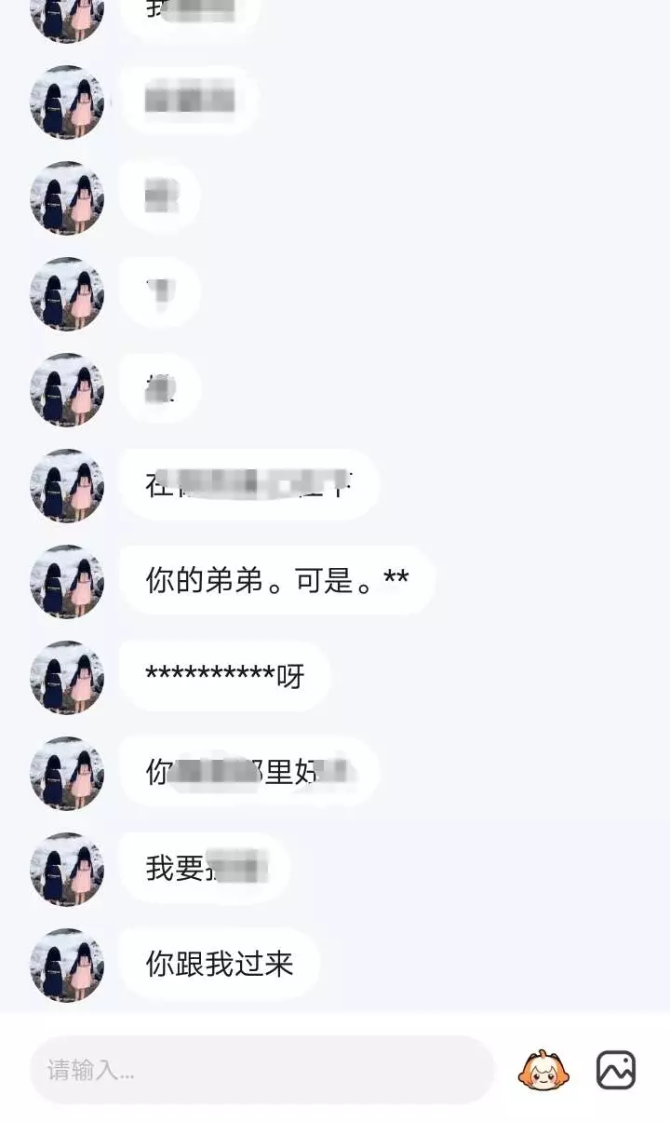Tap the message bubble starting with 我要
670x1122 pixels.
coord(206,868)
